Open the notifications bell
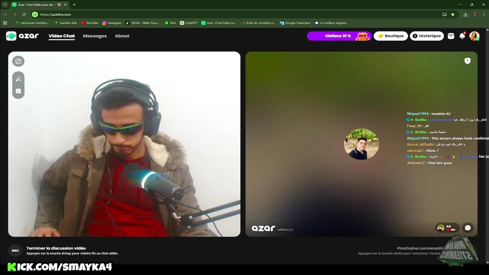This screenshot has height=275, width=489. 462,36
